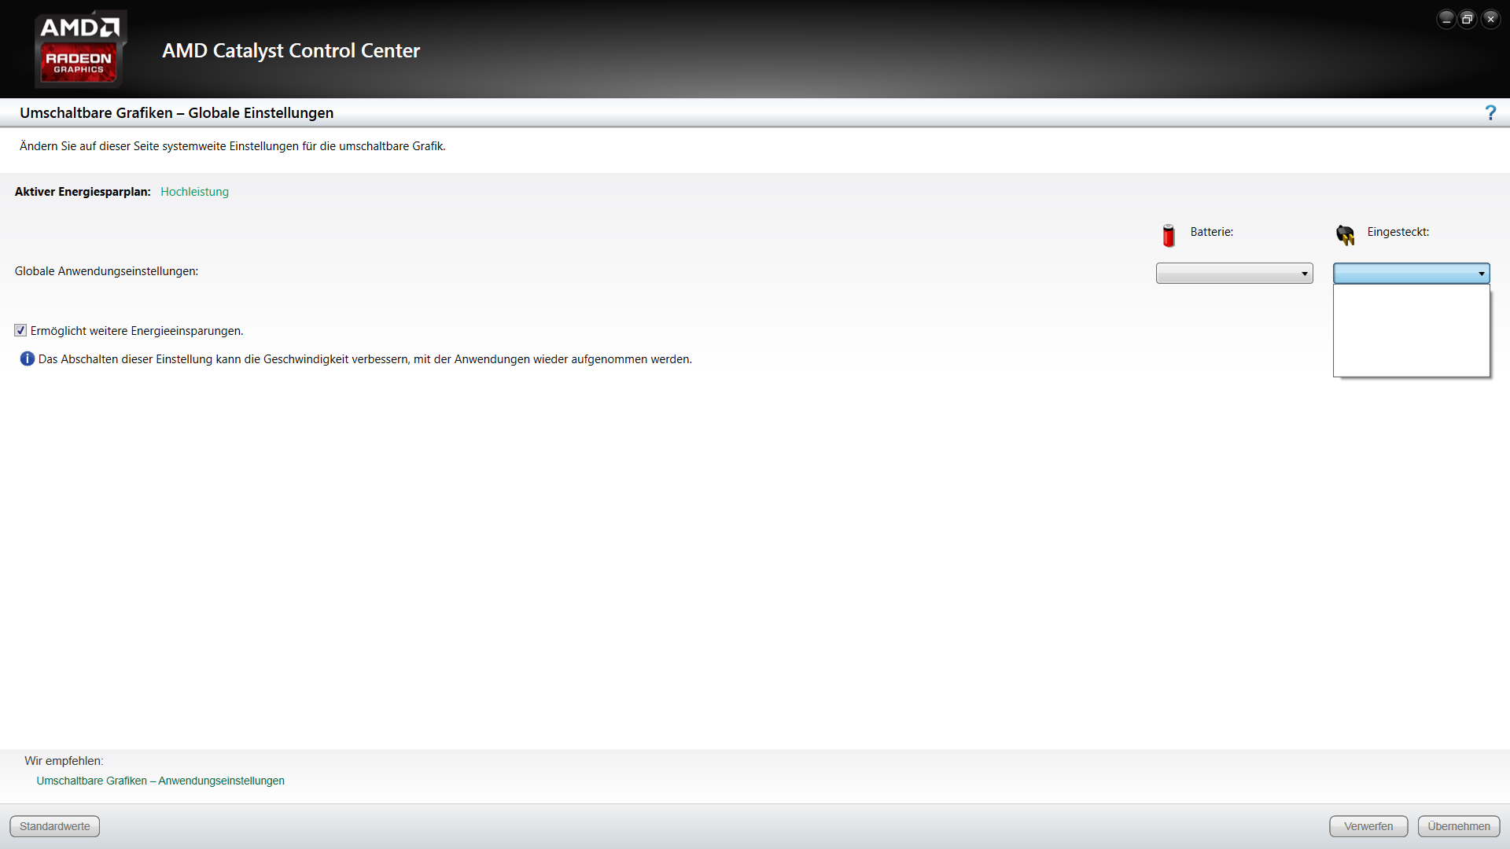Click the blue info icon
The width and height of the screenshot is (1510, 849).
click(x=27, y=359)
